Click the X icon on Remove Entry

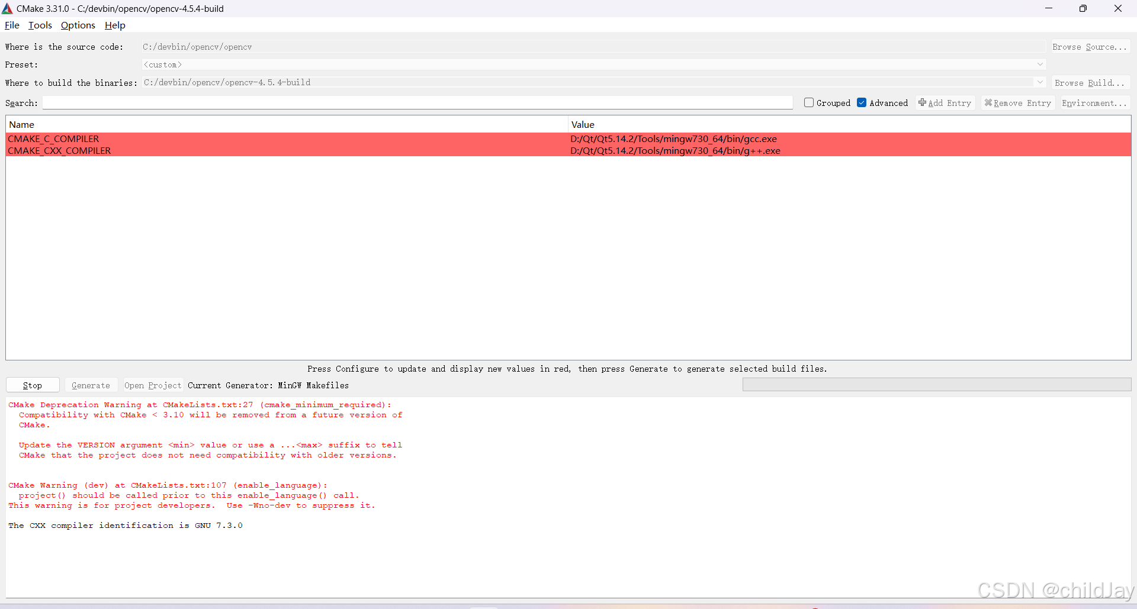(988, 102)
